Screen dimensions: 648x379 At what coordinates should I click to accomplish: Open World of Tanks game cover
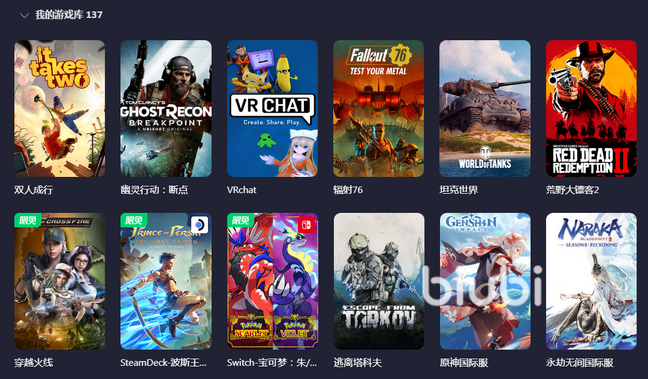pyautogui.click(x=485, y=109)
